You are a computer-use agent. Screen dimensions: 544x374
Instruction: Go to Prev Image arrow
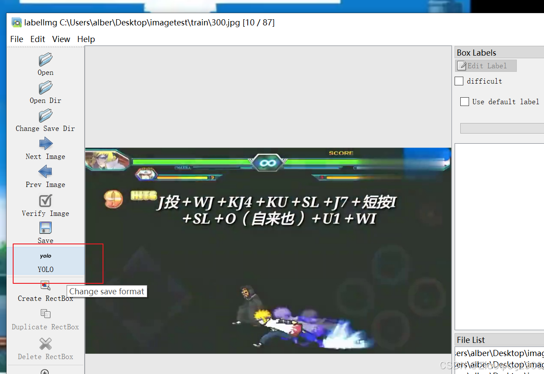46,172
